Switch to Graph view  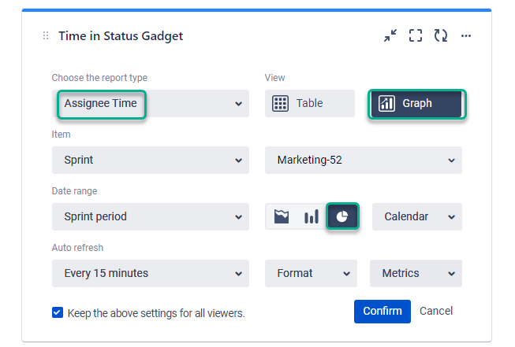coord(416,104)
